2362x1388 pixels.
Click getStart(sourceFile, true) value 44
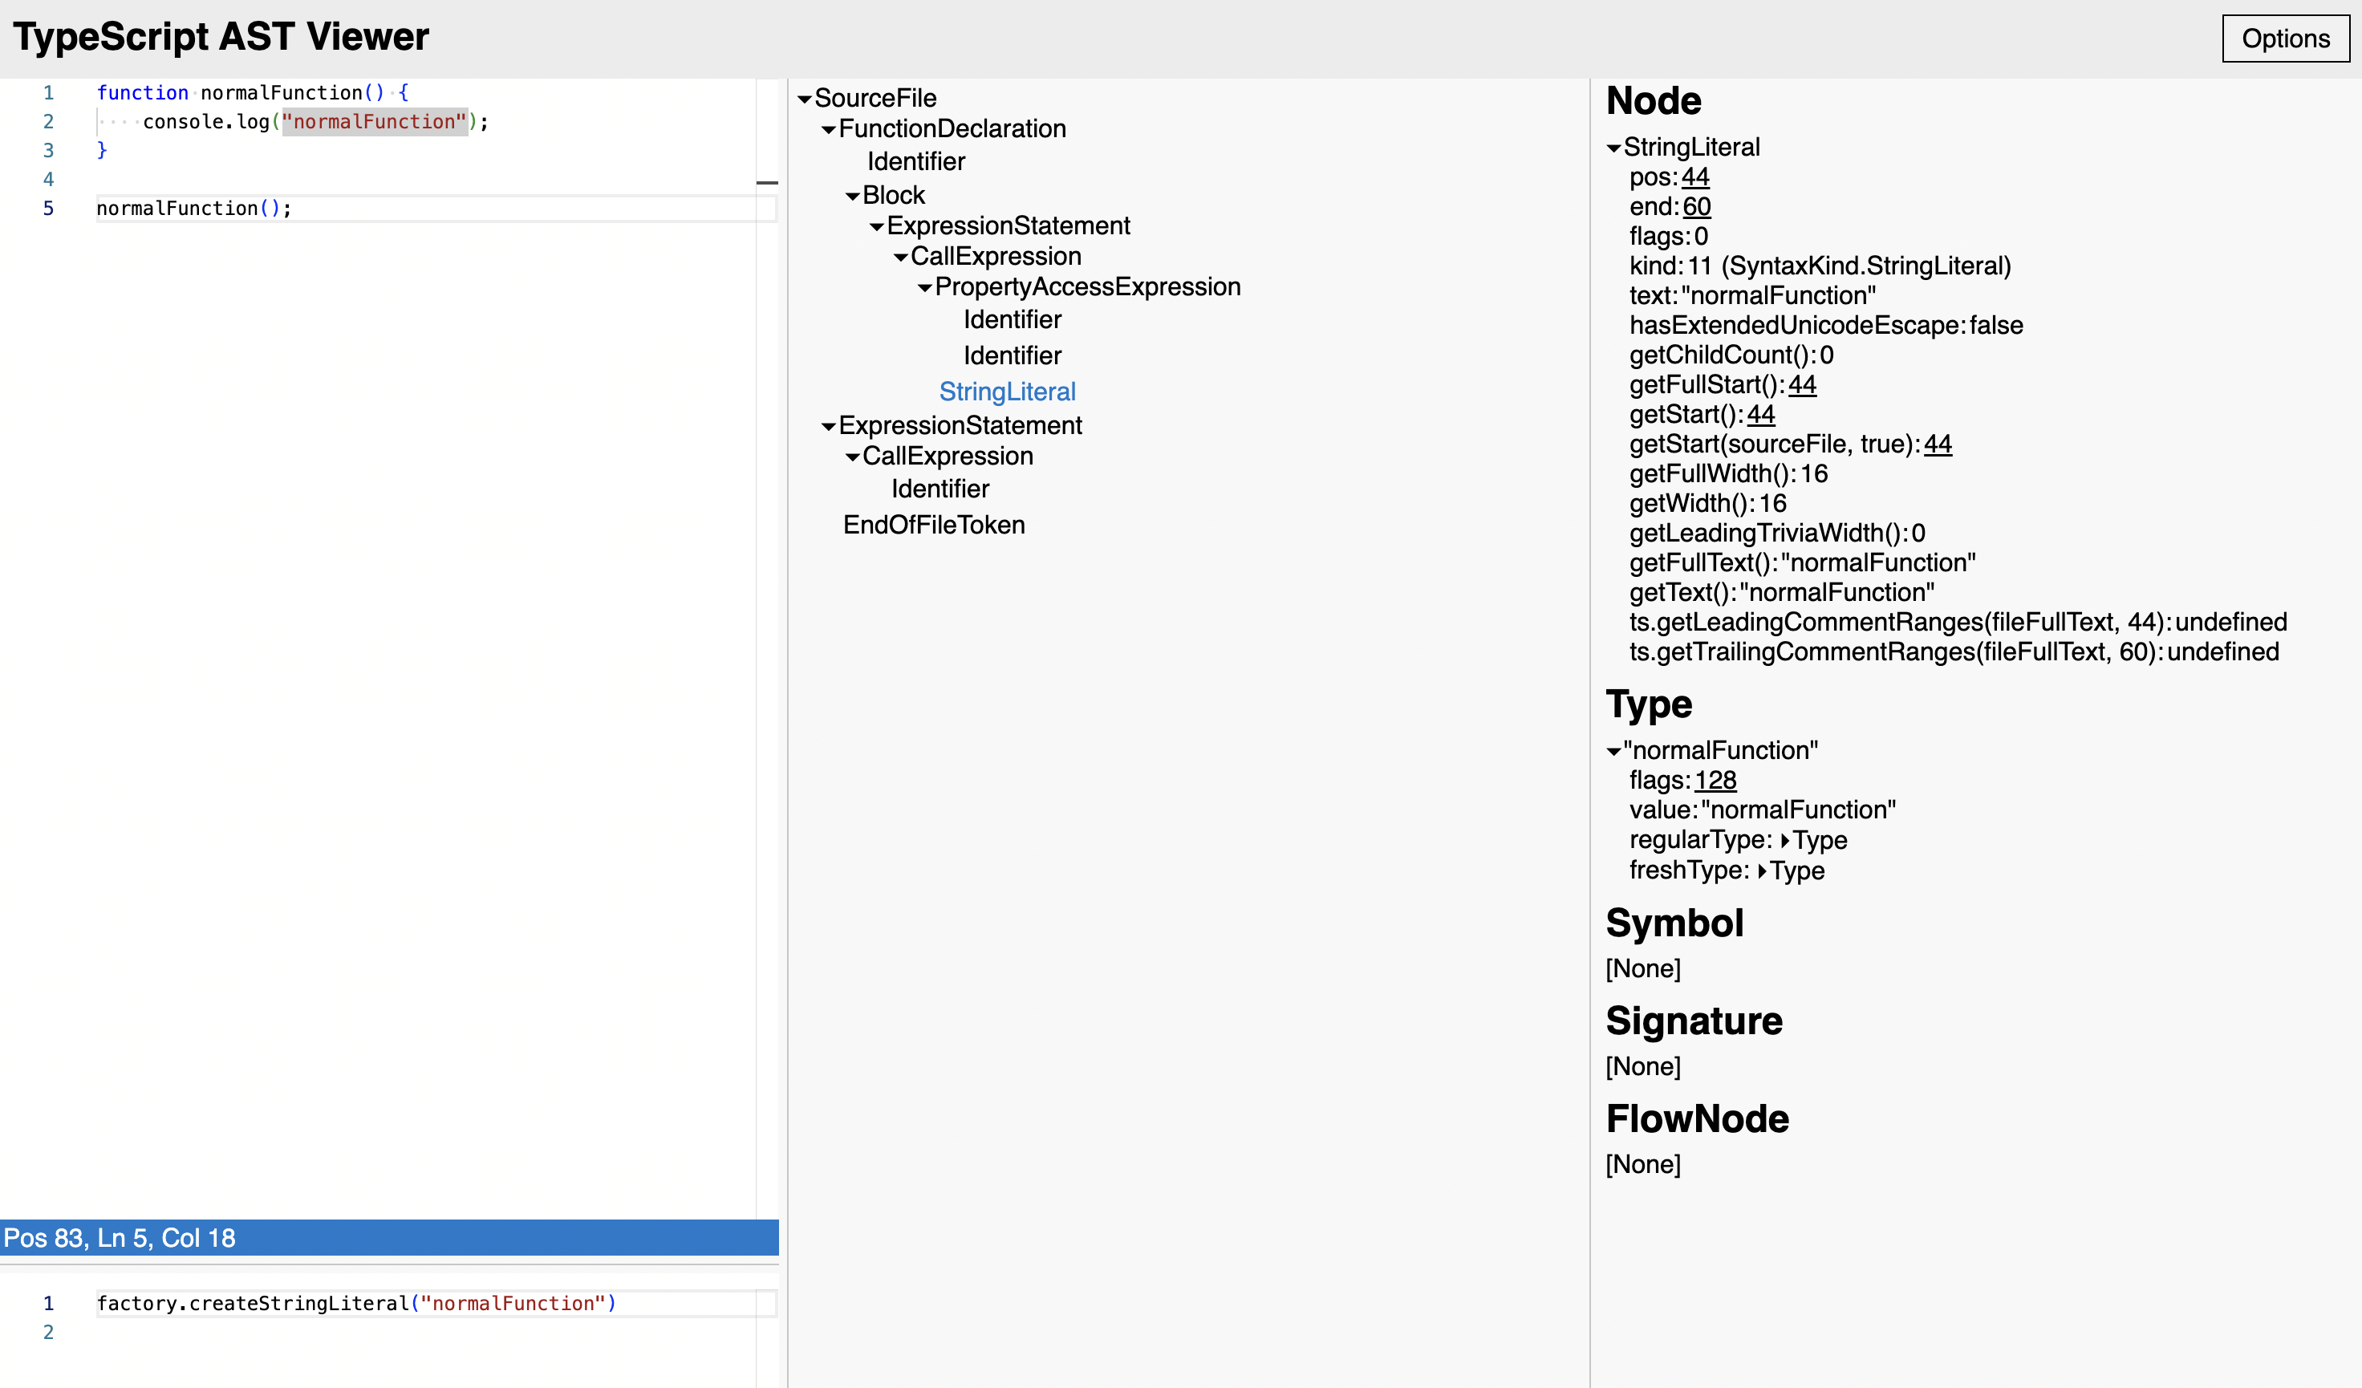point(1938,444)
